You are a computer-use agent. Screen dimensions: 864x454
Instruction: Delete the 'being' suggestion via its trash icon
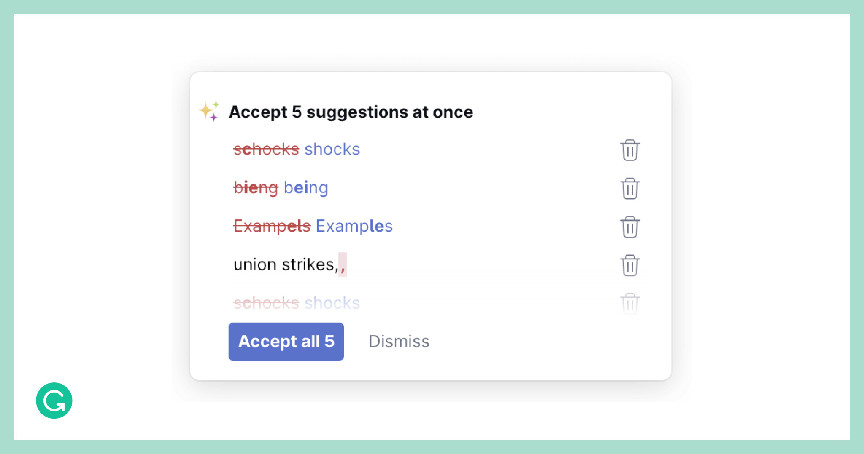pyautogui.click(x=630, y=188)
